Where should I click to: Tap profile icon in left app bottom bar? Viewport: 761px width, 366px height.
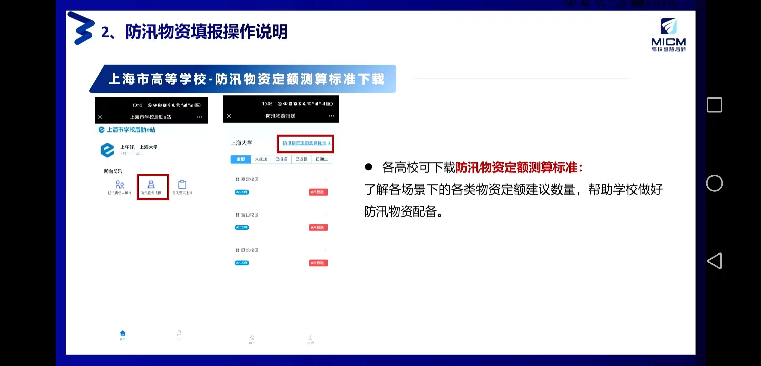[x=179, y=334]
